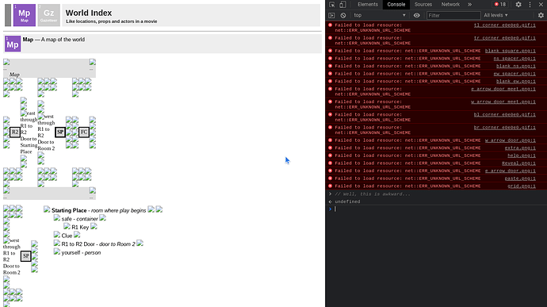Switch to the Network tab
The width and height of the screenshot is (547, 307).
pos(450,5)
